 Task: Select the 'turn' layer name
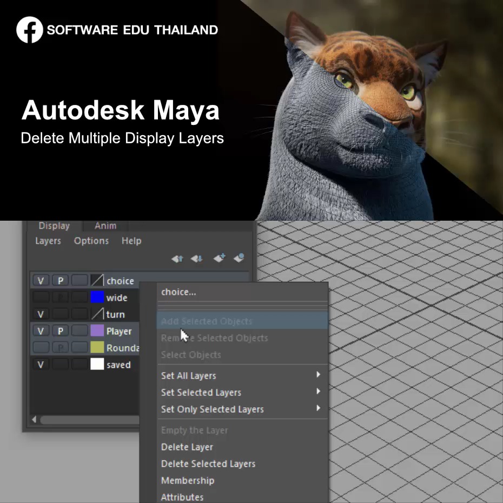click(116, 314)
